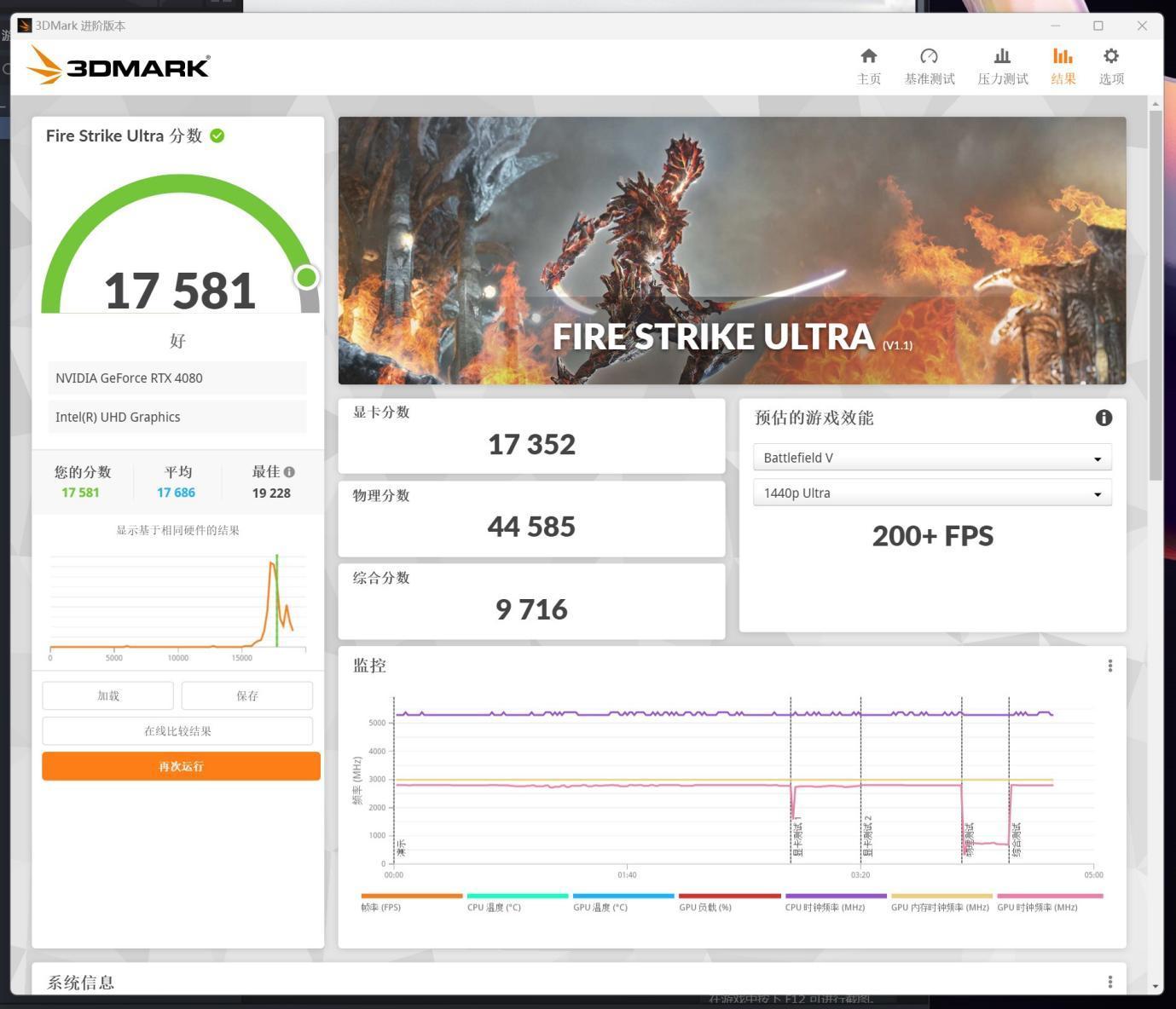The height and width of the screenshot is (1009, 1176).
Task: Click the 物理测试 marker in monitoring graph
Action: tap(970, 839)
